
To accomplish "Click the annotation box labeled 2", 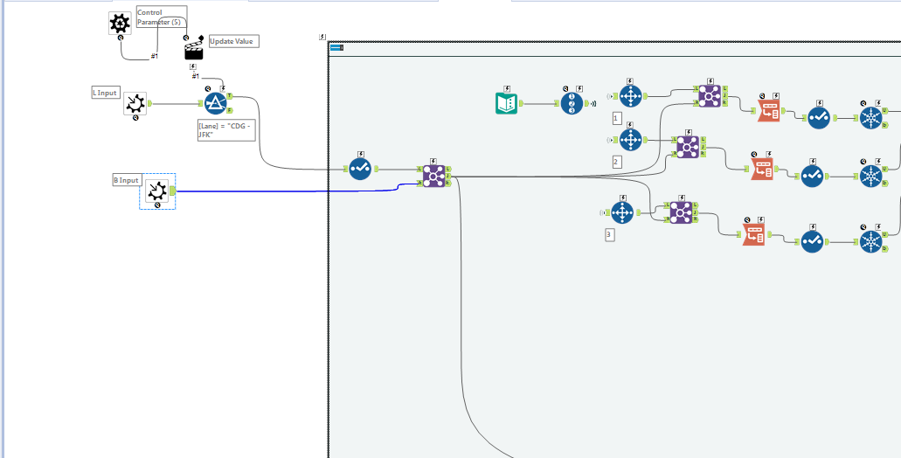I will pos(616,162).
